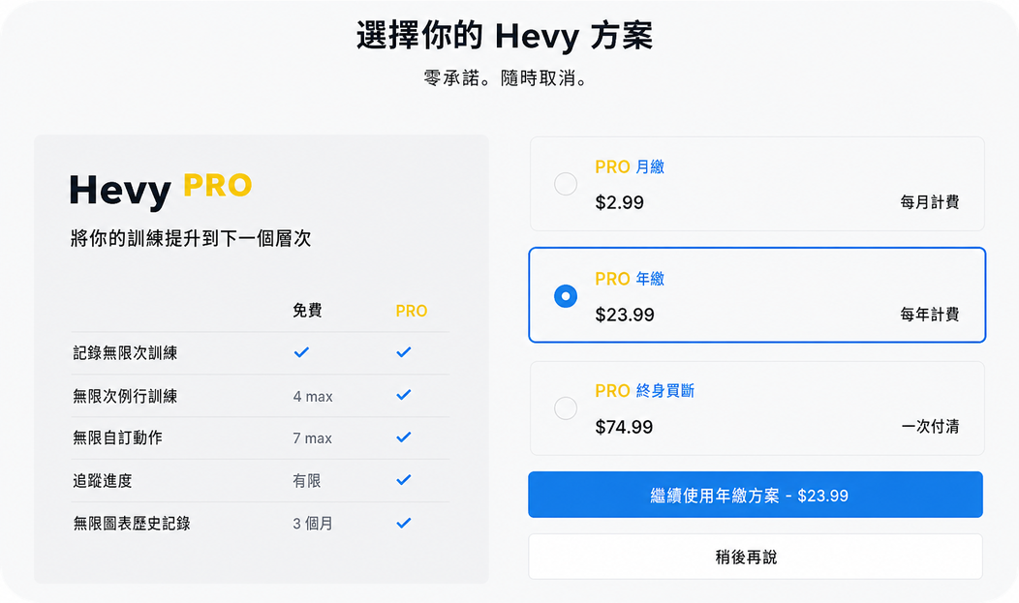Click the free checkmark for 記錄無限次訓練
The image size is (1019, 603).
301,352
